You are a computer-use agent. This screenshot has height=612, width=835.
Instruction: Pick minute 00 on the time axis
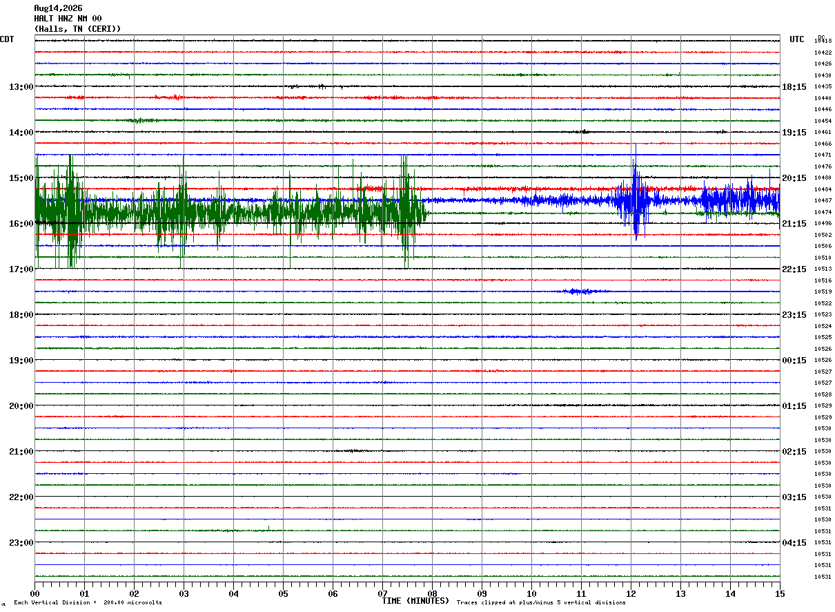pos(35,593)
